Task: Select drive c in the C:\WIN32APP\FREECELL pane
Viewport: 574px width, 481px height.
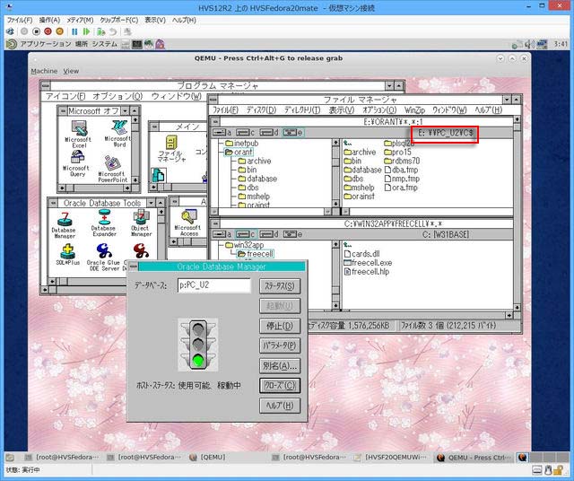Action: (x=245, y=233)
